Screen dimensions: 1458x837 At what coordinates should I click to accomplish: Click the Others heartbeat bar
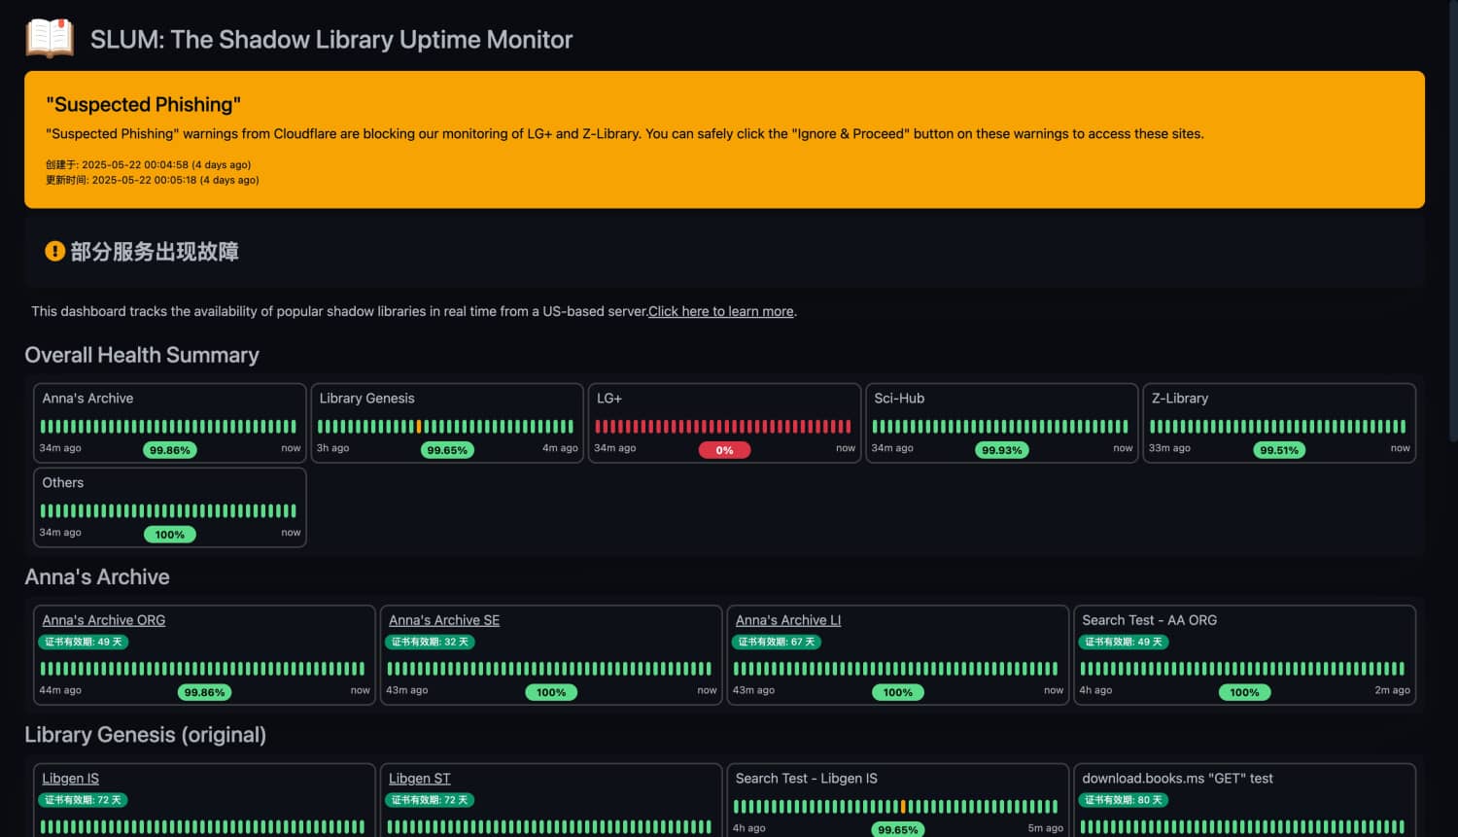(x=168, y=511)
